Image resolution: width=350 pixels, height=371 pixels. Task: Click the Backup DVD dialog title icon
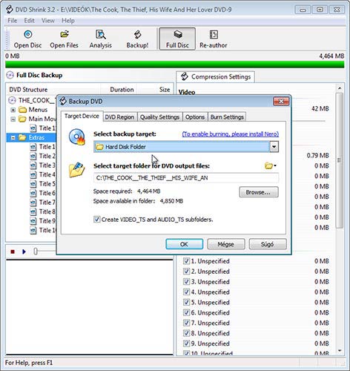(63, 101)
